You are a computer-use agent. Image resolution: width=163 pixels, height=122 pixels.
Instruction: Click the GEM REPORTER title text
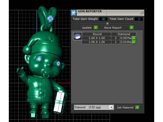90,11
